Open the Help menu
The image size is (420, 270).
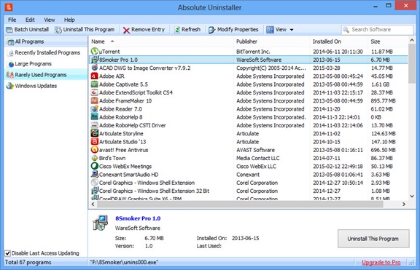pos(69,20)
